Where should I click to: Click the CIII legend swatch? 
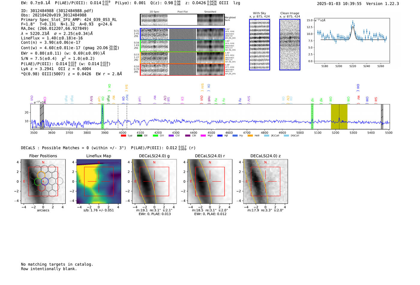[187, 135]
